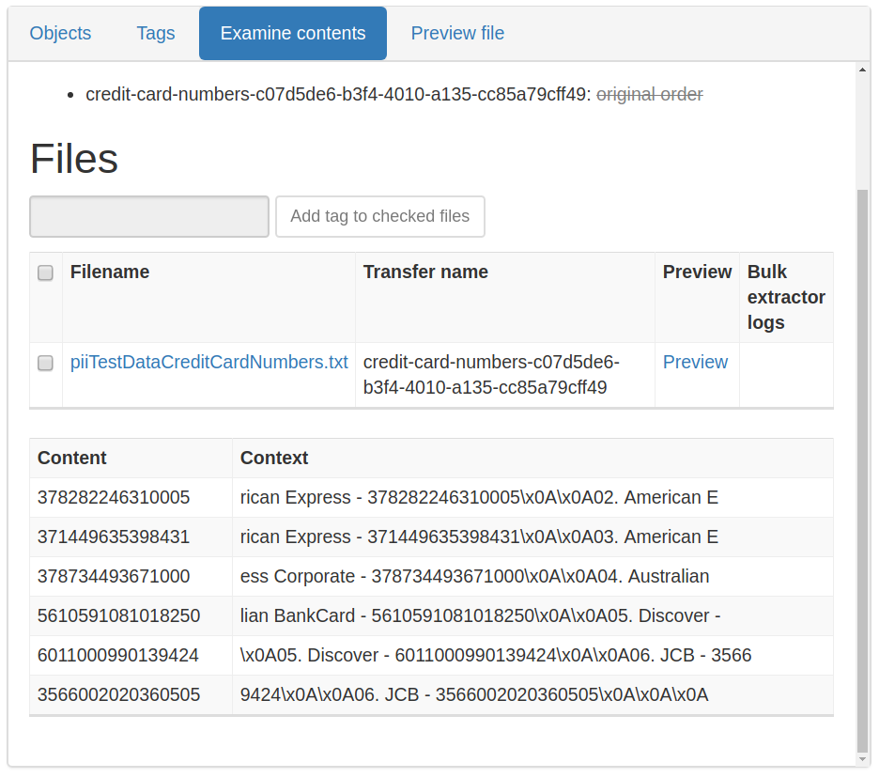Toggle the select-all checkbox in Files header

pyautogui.click(x=45, y=273)
